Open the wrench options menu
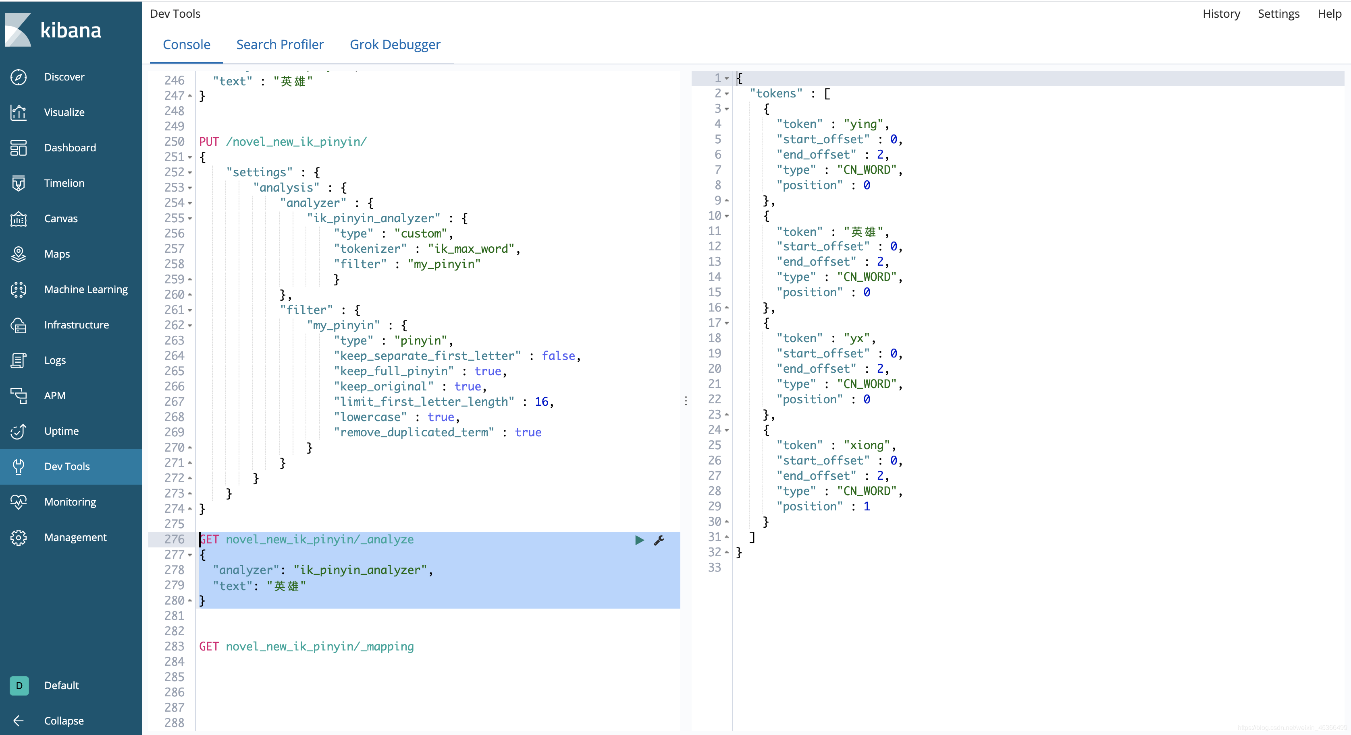The height and width of the screenshot is (735, 1351). click(659, 540)
